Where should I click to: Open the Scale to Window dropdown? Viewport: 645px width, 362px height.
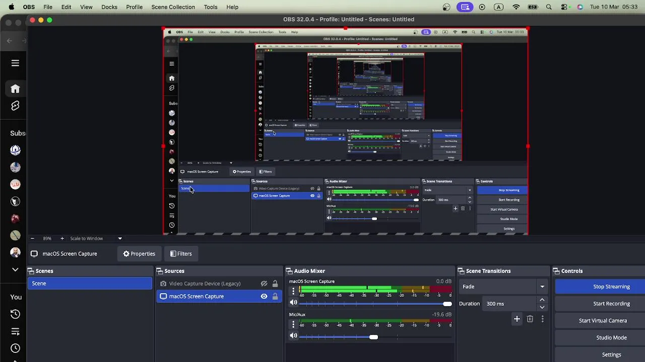pos(96,238)
